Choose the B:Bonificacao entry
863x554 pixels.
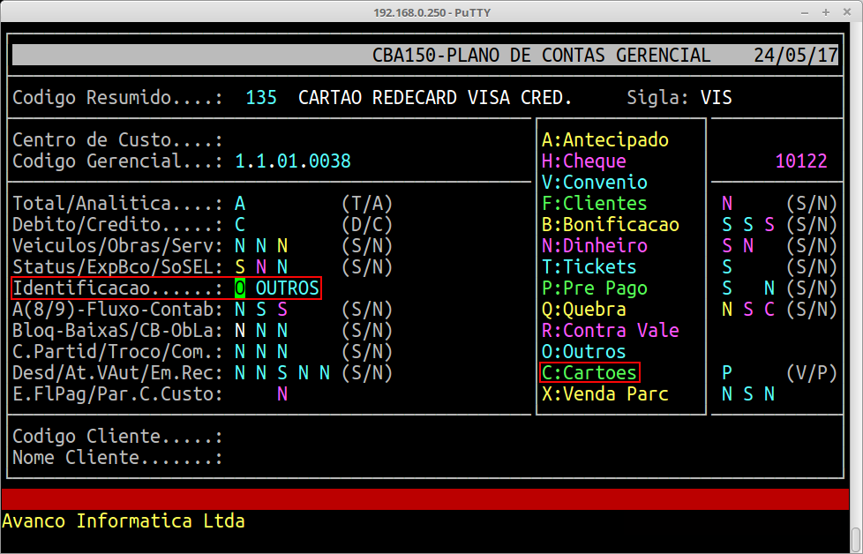611,225
